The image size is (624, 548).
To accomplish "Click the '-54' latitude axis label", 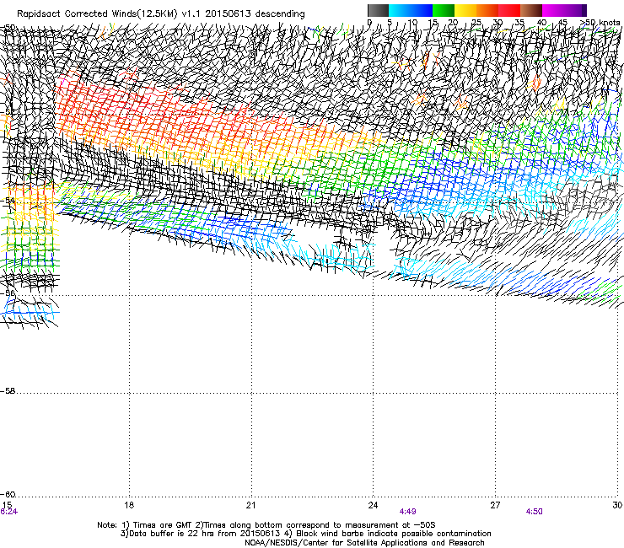I will (x=7, y=200).
